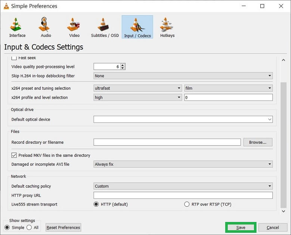
Task: Open the Interface preferences cone icon
Action: coord(16,25)
